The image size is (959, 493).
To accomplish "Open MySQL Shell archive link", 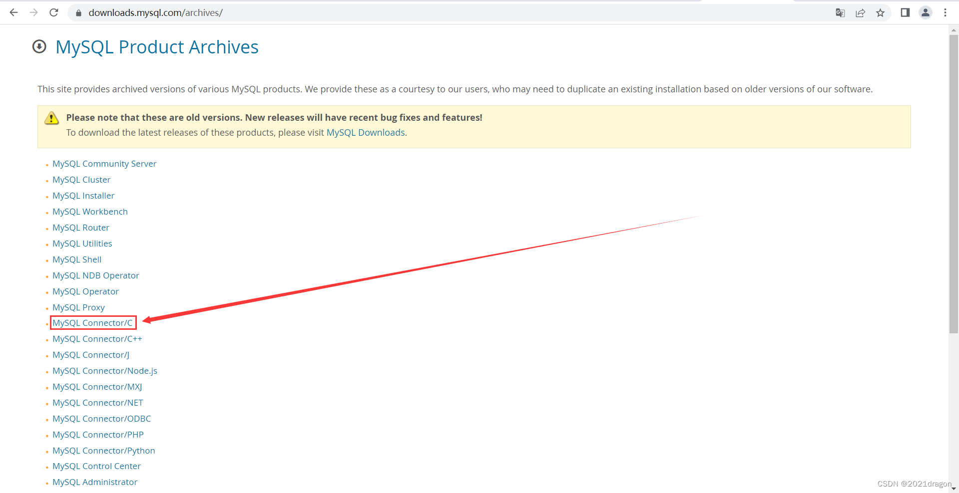I will pyautogui.click(x=77, y=259).
